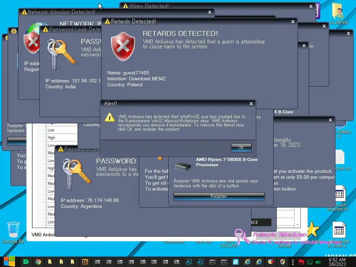Show hidden tray icons via dots
Viewport: 356px width, 267px height.
(x=293, y=262)
